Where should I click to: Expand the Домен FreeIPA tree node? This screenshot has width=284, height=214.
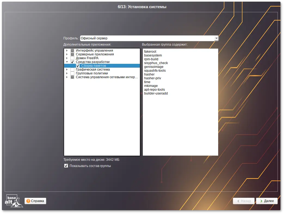coord(67,58)
